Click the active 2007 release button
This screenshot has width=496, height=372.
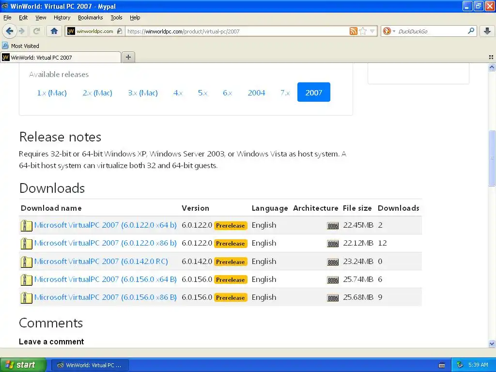coord(313,92)
